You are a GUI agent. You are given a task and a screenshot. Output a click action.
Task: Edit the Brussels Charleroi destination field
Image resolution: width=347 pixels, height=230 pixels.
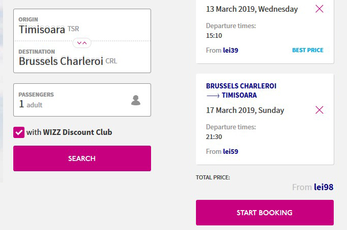pos(82,57)
